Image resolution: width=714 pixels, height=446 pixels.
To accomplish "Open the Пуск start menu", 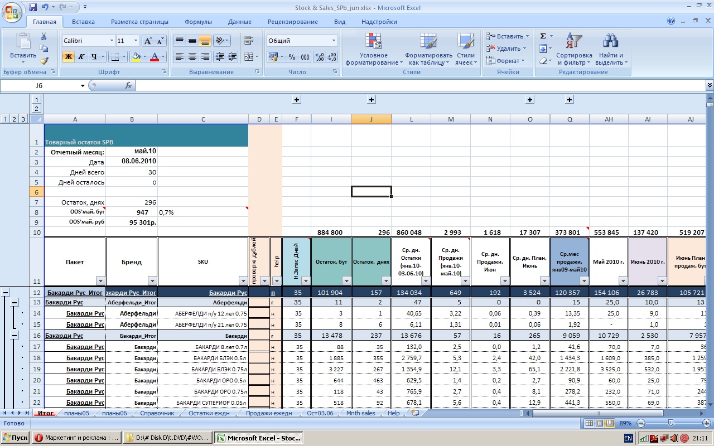I will (15, 438).
